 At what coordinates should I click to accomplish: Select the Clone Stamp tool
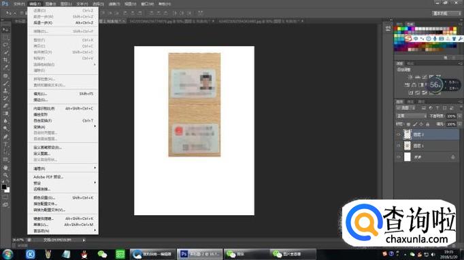[5, 90]
